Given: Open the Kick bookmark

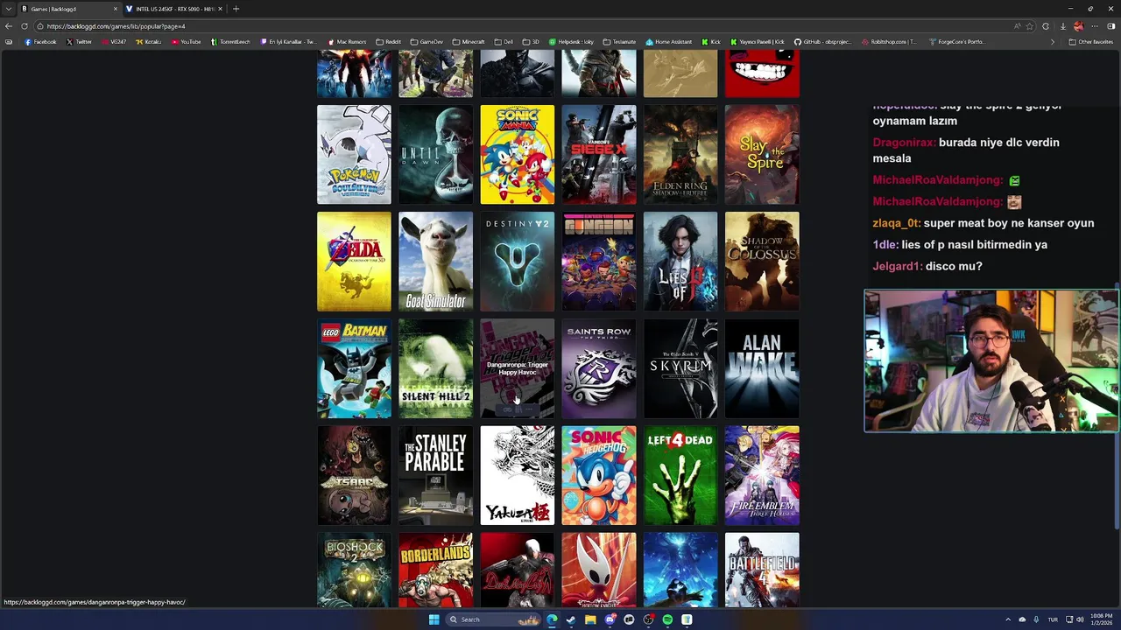Looking at the screenshot, I should (x=711, y=42).
